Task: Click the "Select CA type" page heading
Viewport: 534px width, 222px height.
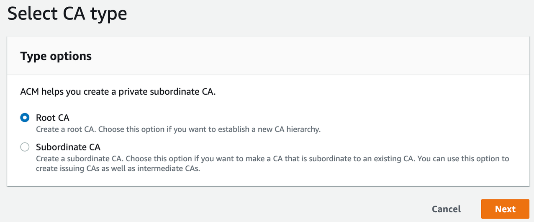Action: 67,14
